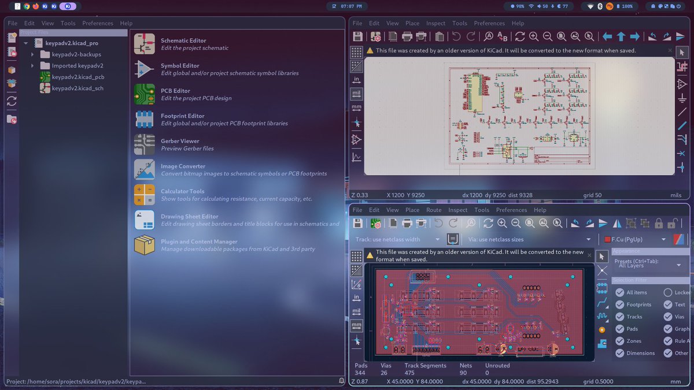Screen dimensions: 694x390
Task: Toggle grid display in the PCB editor
Action: tap(356, 256)
